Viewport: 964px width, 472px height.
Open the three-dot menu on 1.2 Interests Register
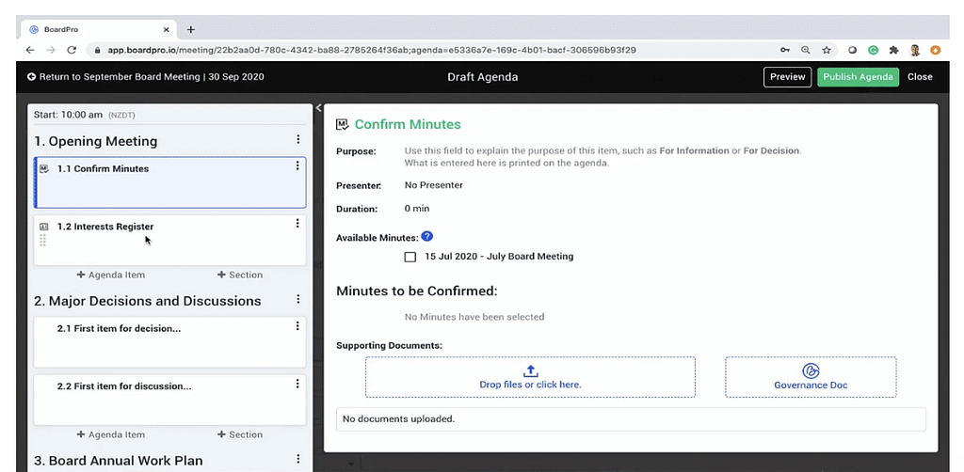(297, 224)
